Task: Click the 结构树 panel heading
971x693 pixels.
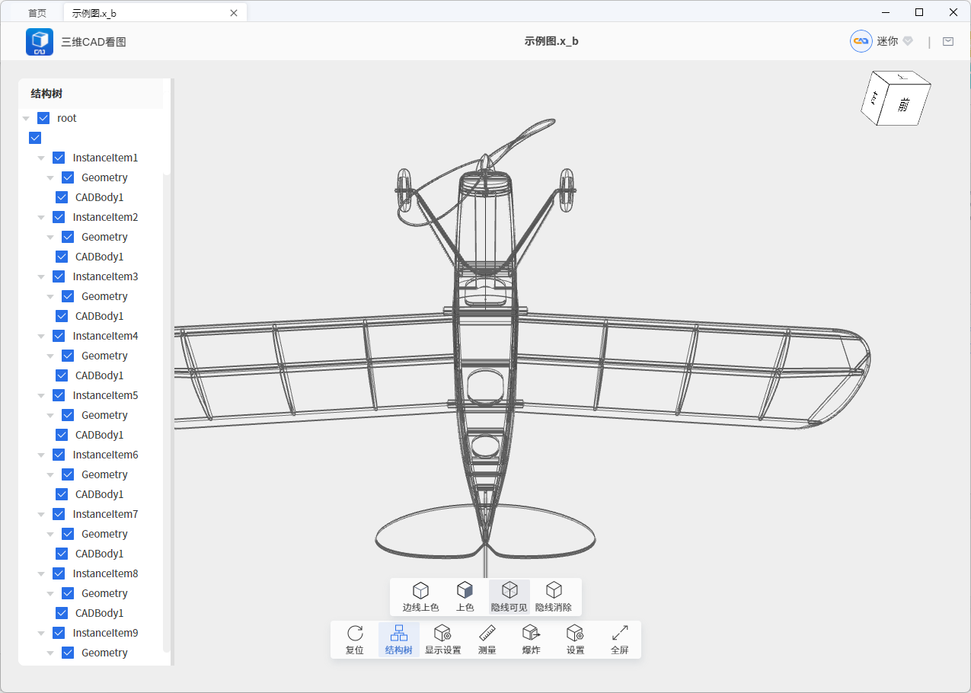Action: pyautogui.click(x=46, y=94)
